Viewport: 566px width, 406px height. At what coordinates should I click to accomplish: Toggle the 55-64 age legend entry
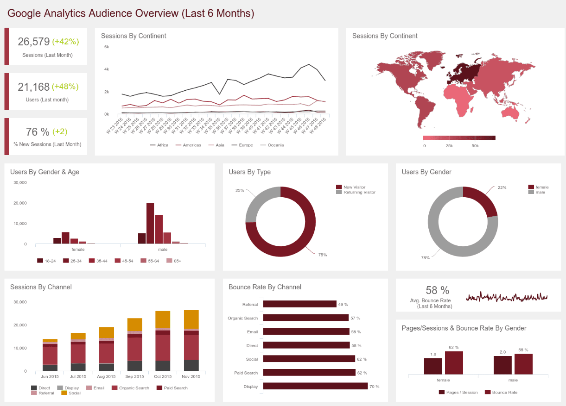(150, 261)
